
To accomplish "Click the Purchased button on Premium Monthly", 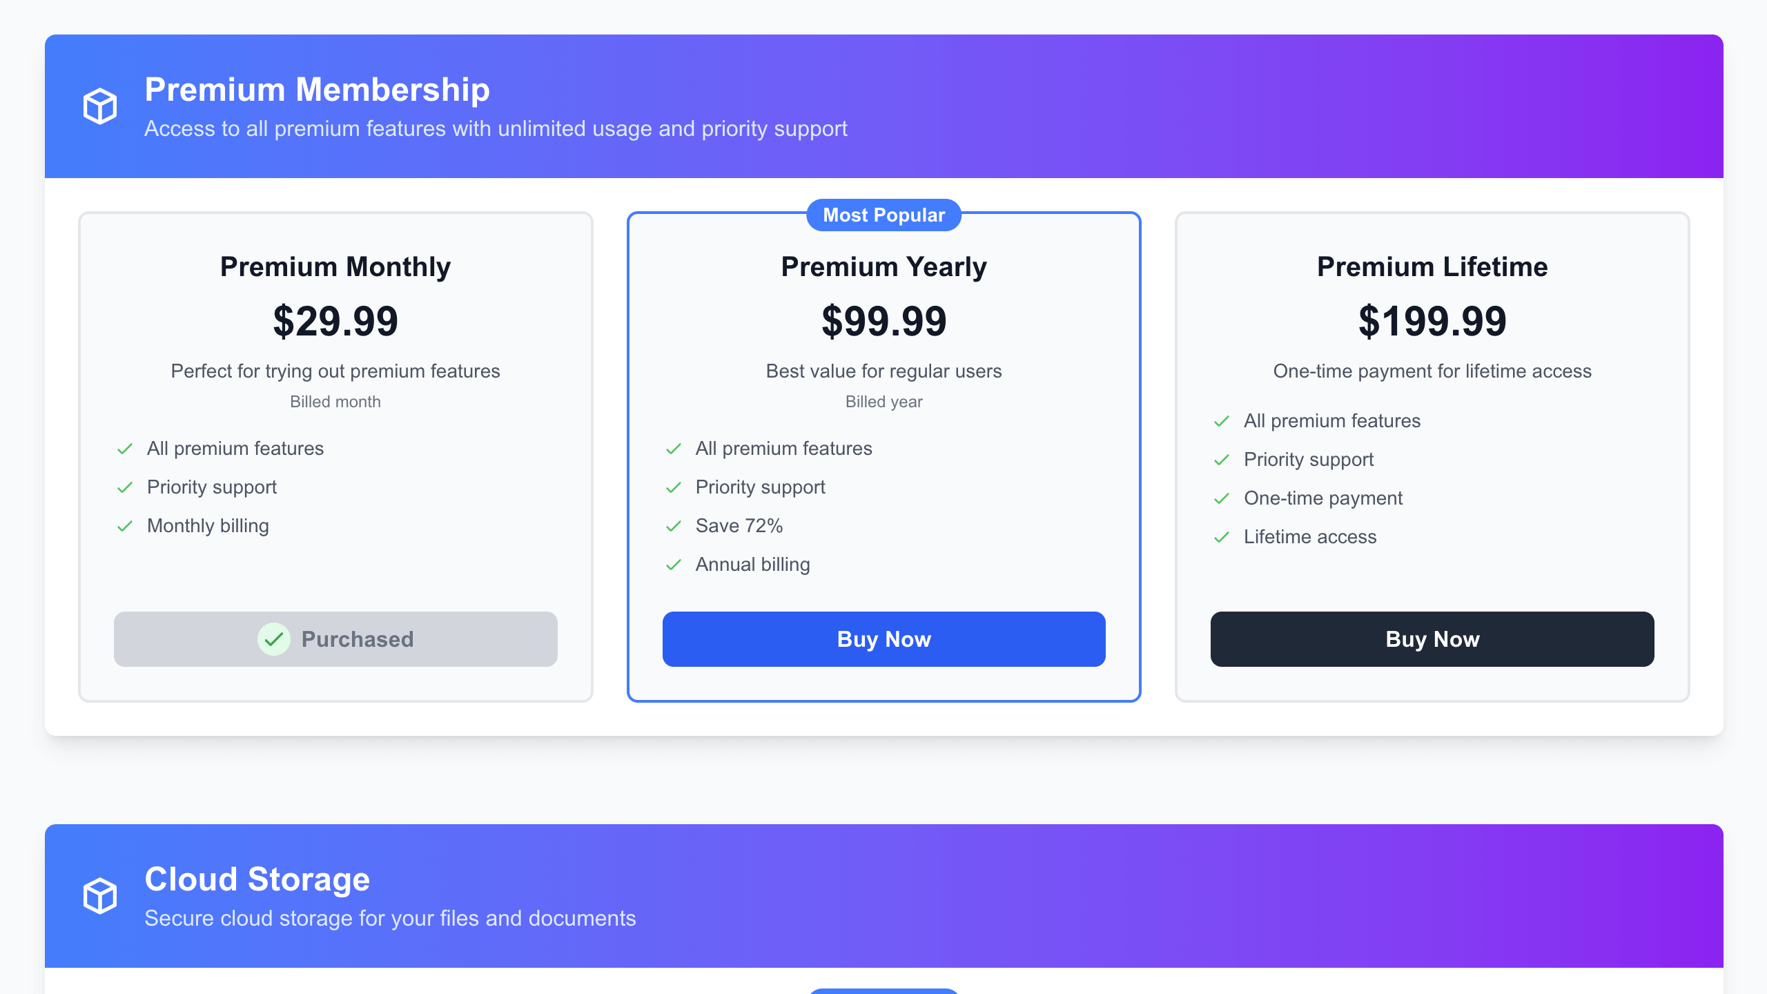I will click(335, 639).
